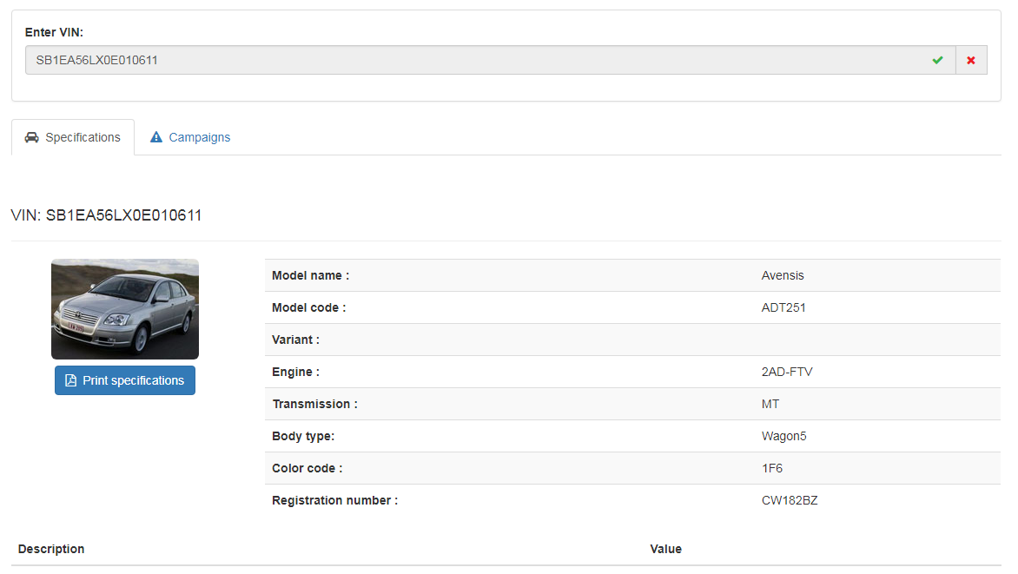Open the silver Avensis car thumbnail
This screenshot has height=574, width=1018.
125,309
